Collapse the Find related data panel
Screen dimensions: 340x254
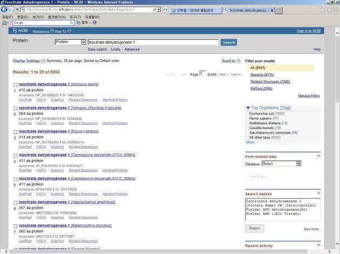point(318,156)
